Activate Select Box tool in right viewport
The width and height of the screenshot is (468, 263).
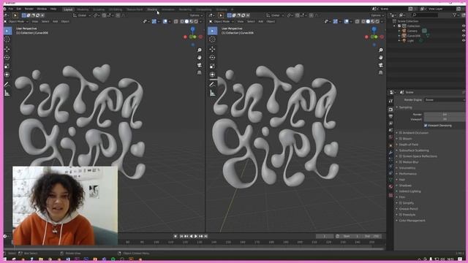tap(213, 31)
